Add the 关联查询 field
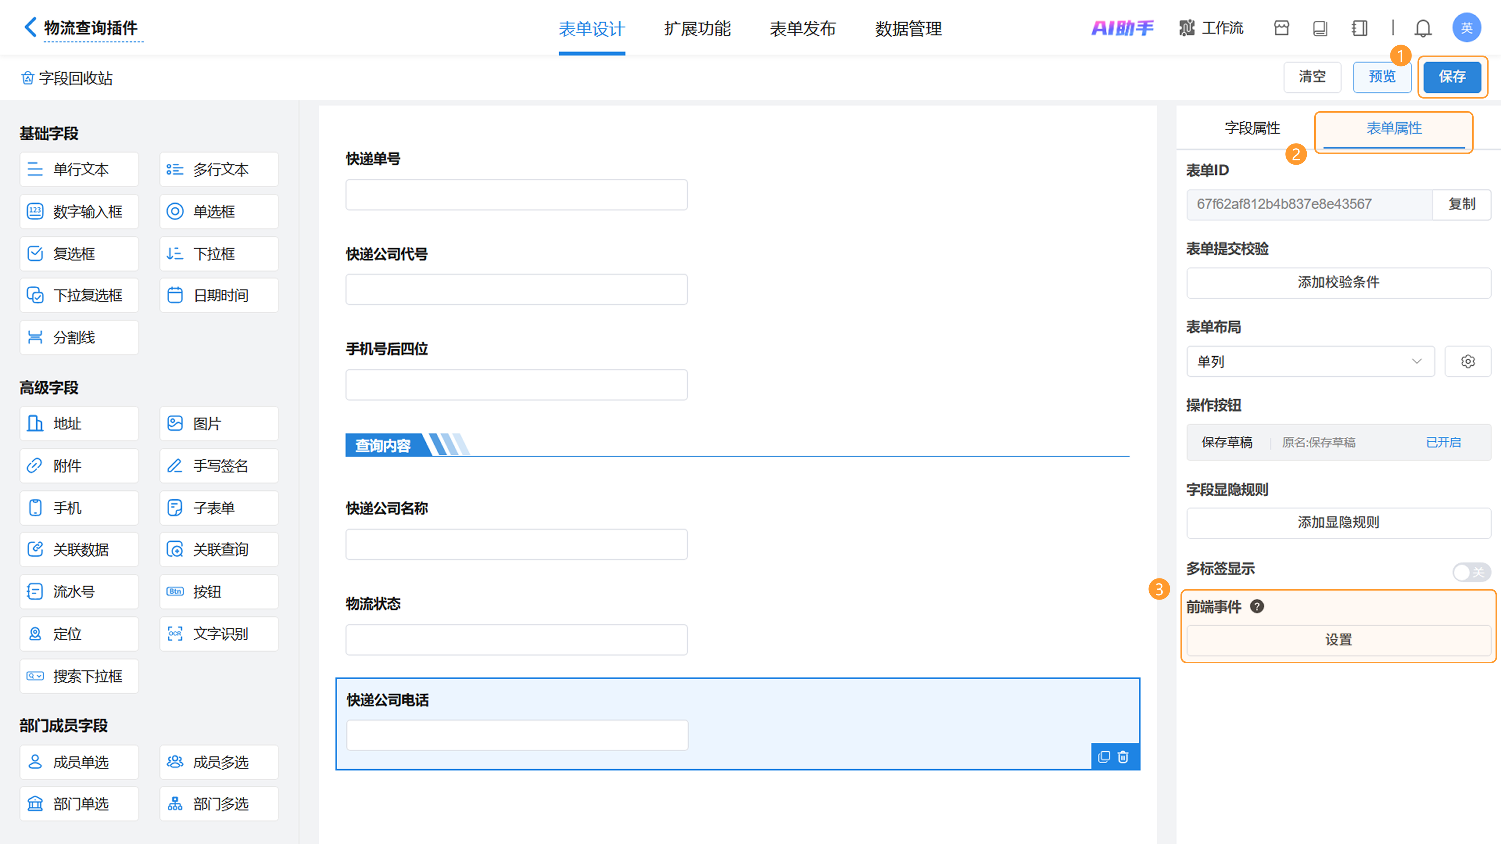The image size is (1501, 844). pyautogui.click(x=219, y=549)
